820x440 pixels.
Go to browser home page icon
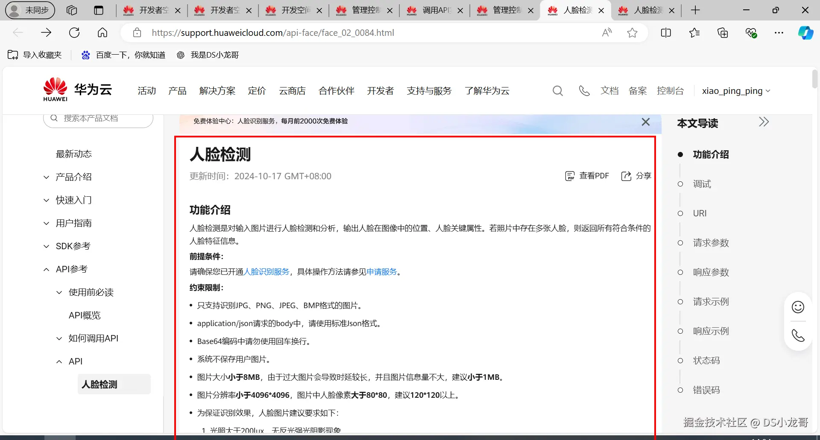(102, 33)
